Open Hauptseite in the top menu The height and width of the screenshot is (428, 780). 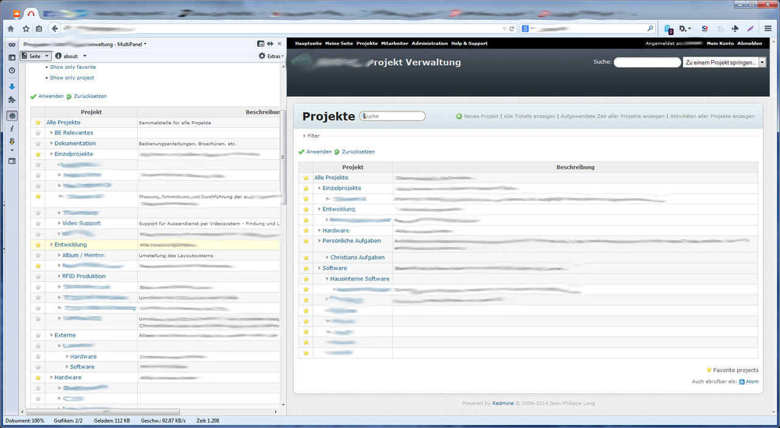[308, 44]
